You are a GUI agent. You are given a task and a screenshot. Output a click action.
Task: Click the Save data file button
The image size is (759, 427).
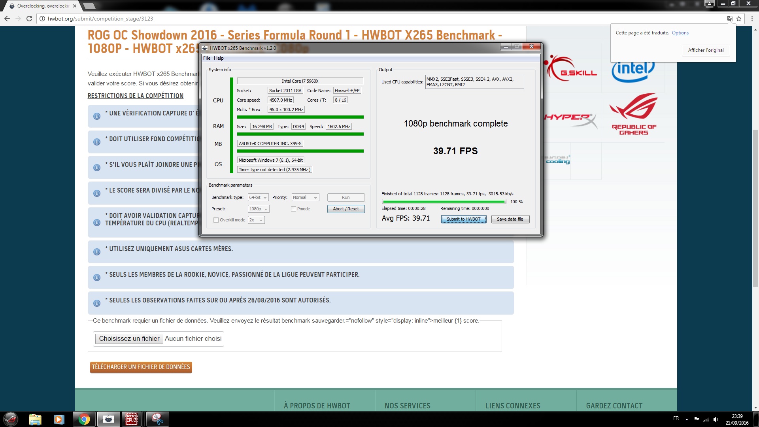[510, 219]
